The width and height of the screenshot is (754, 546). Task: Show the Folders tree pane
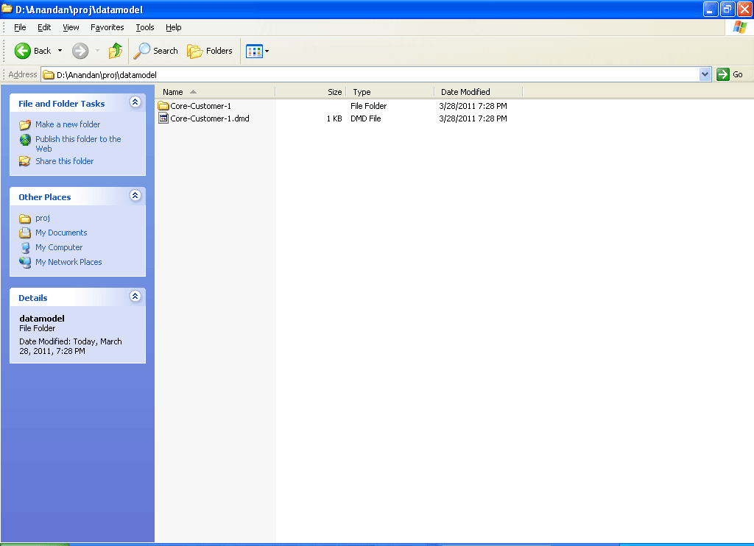click(210, 51)
